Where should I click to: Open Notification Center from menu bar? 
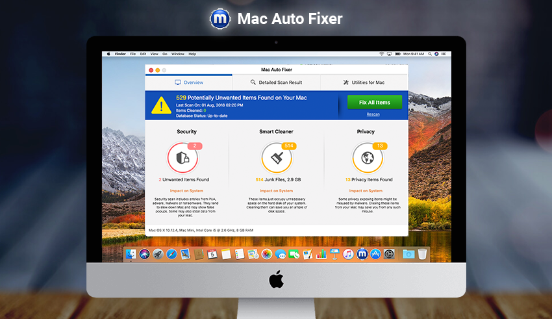(444, 54)
